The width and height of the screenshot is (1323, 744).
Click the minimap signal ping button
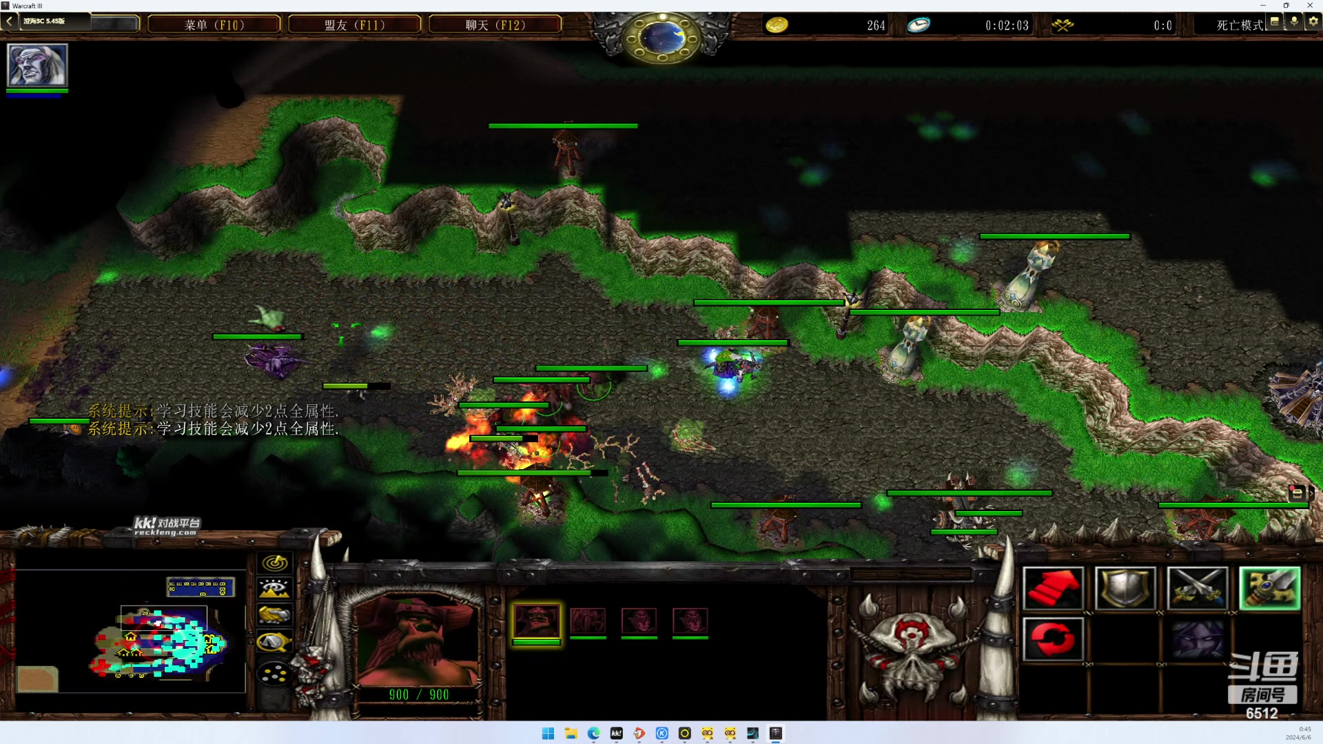pos(274,564)
